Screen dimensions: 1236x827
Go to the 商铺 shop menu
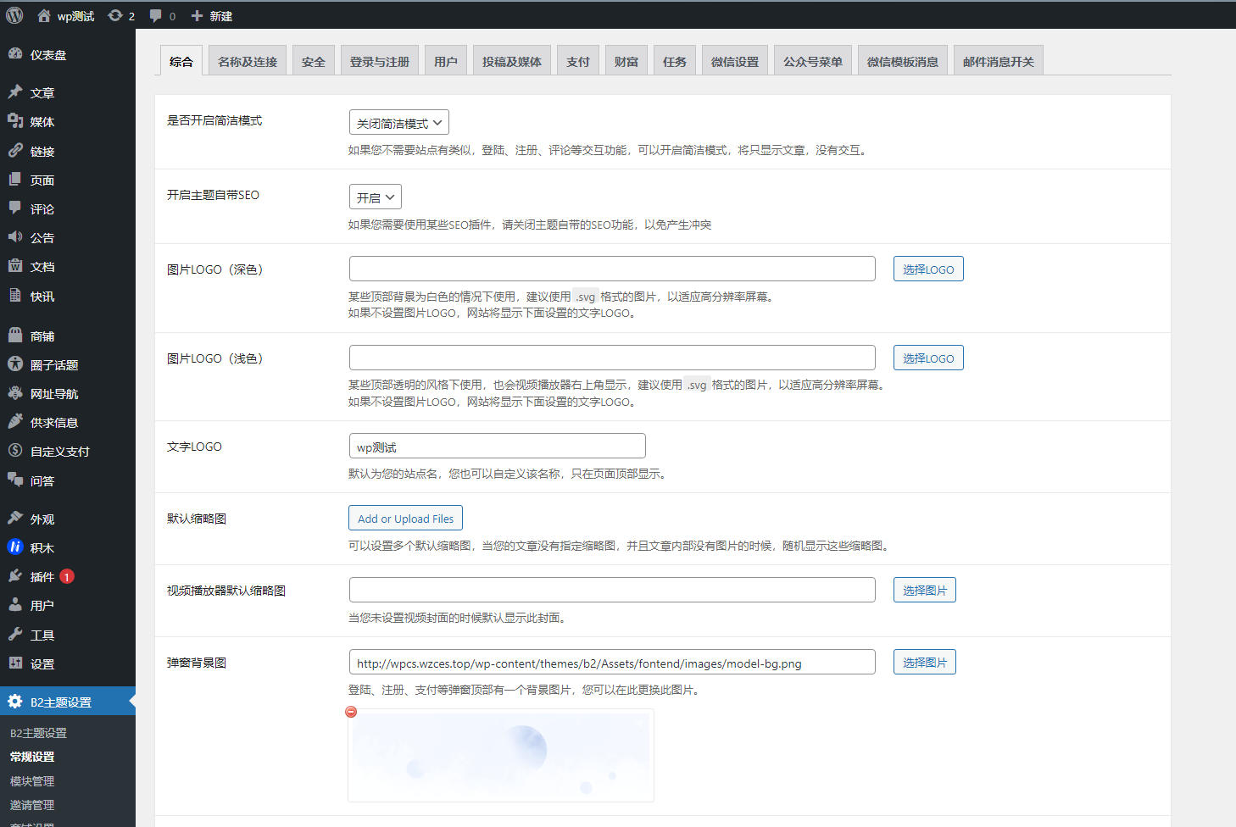[42, 336]
